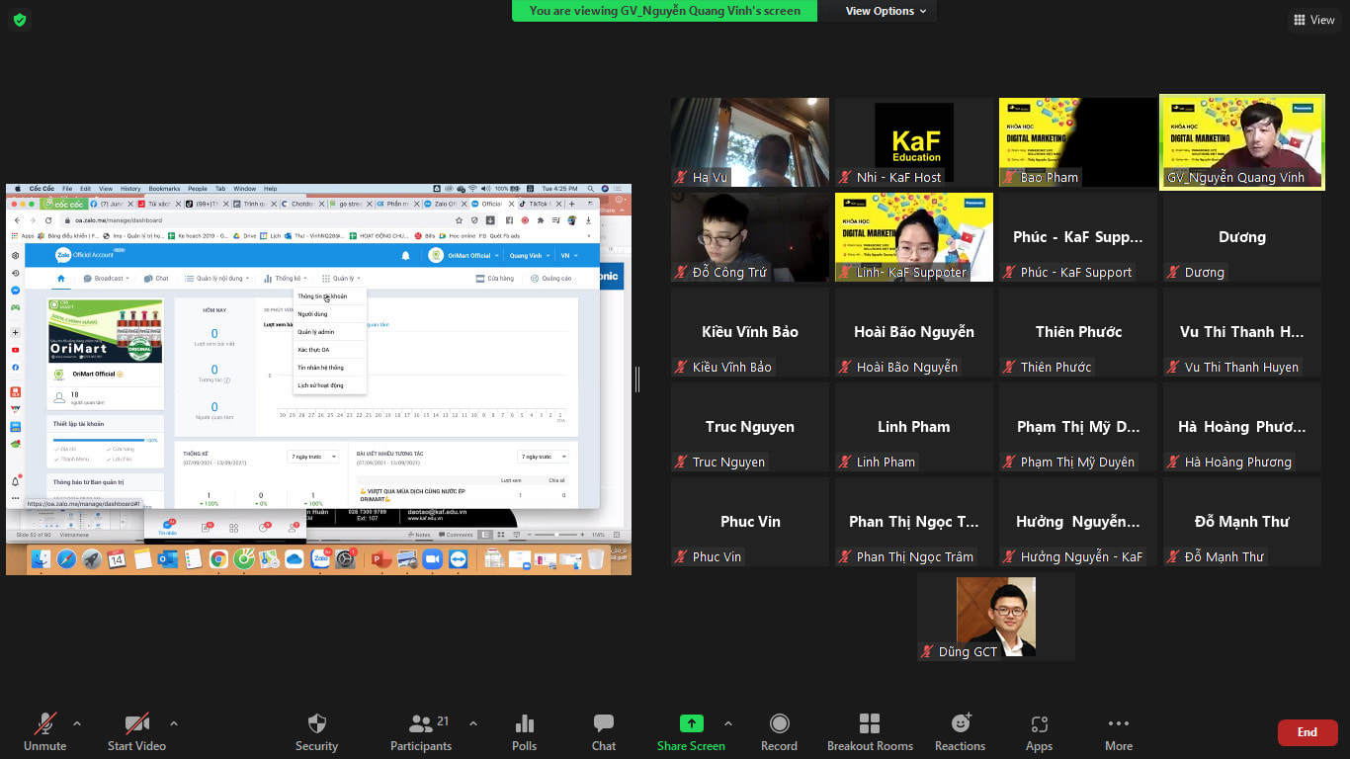Change layout with the View button
1350x759 pixels.
pos(1314,20)
